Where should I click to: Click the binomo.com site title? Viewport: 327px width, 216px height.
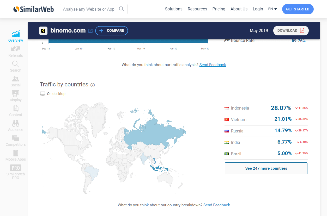pos(68,31)
